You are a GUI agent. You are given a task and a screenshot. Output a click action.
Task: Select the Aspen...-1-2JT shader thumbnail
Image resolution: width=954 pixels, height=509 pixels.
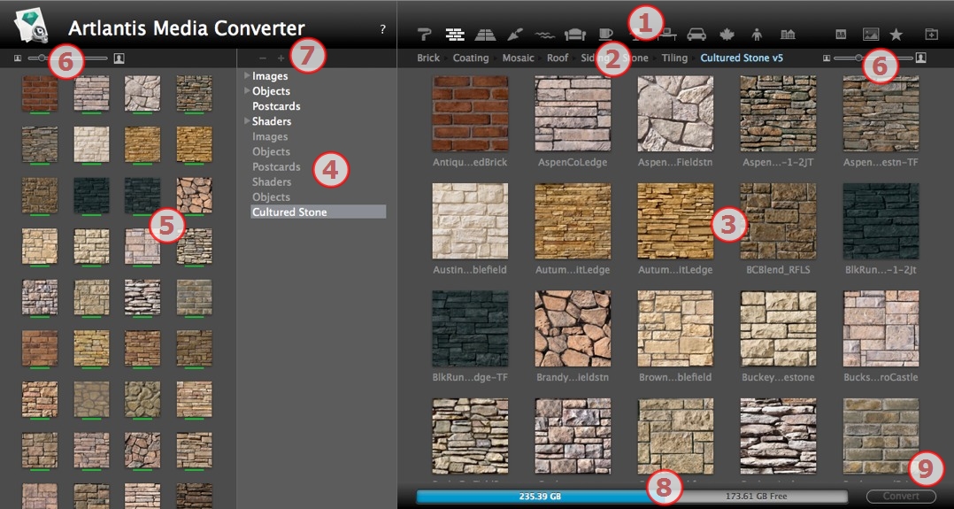pyautogui.click(x=778, y=113)
